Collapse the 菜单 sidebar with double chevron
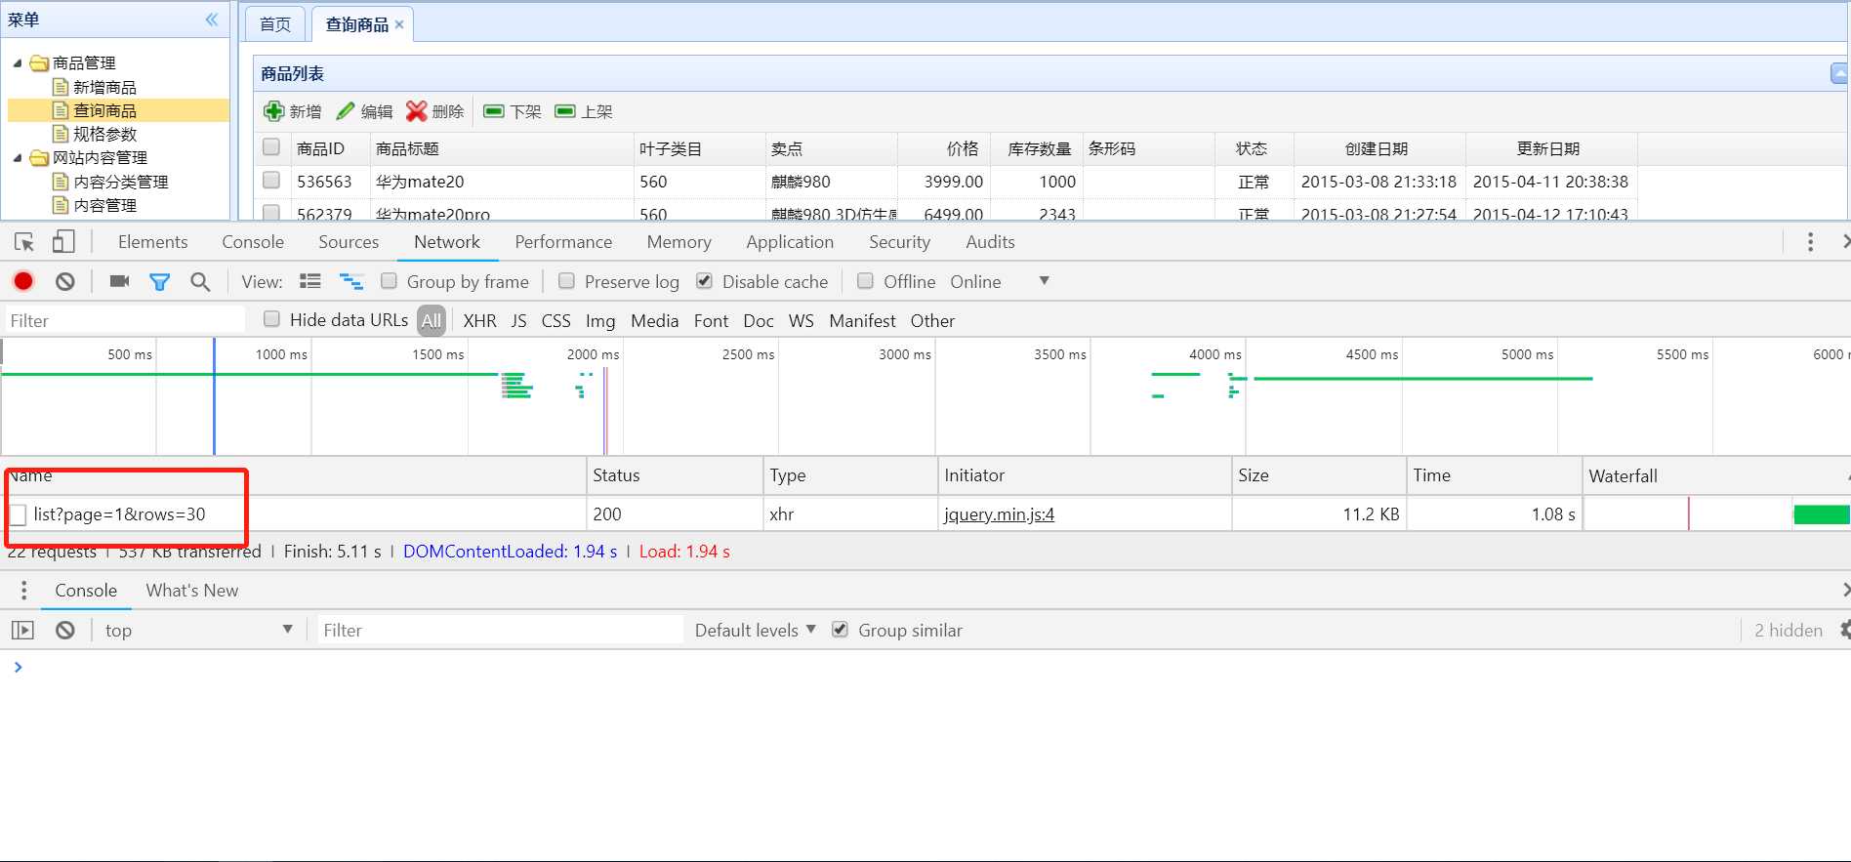This screenshot has height=862, width=1851. 212,20
